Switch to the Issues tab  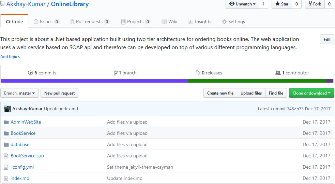pos(46,22)
